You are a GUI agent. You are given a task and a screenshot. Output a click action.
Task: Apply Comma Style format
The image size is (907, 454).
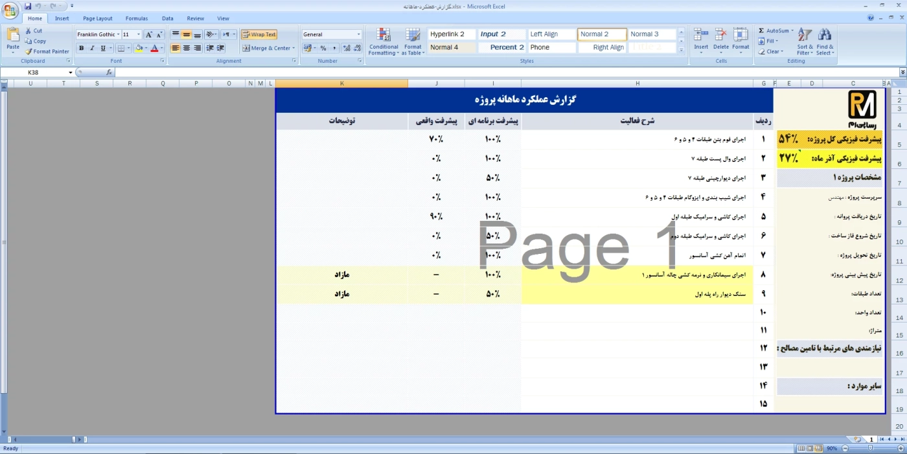pyautogui.click(x=334, y=48)
